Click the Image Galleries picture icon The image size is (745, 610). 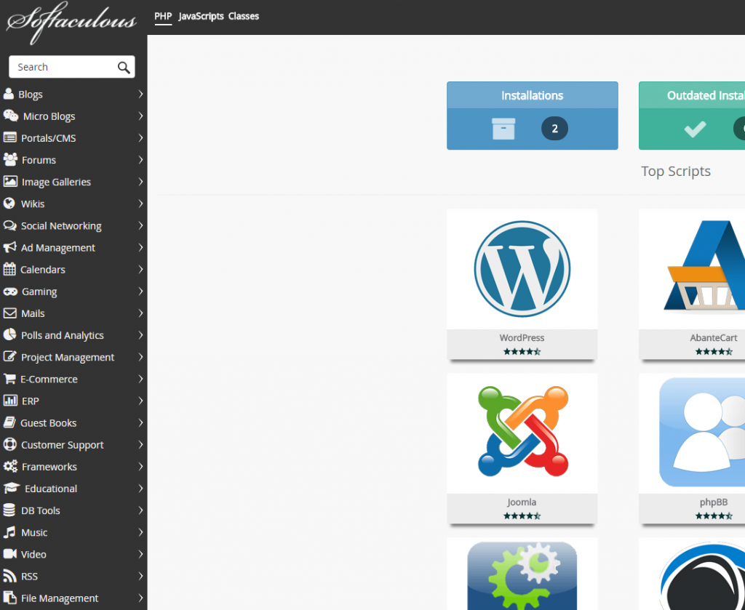point(10,181)
